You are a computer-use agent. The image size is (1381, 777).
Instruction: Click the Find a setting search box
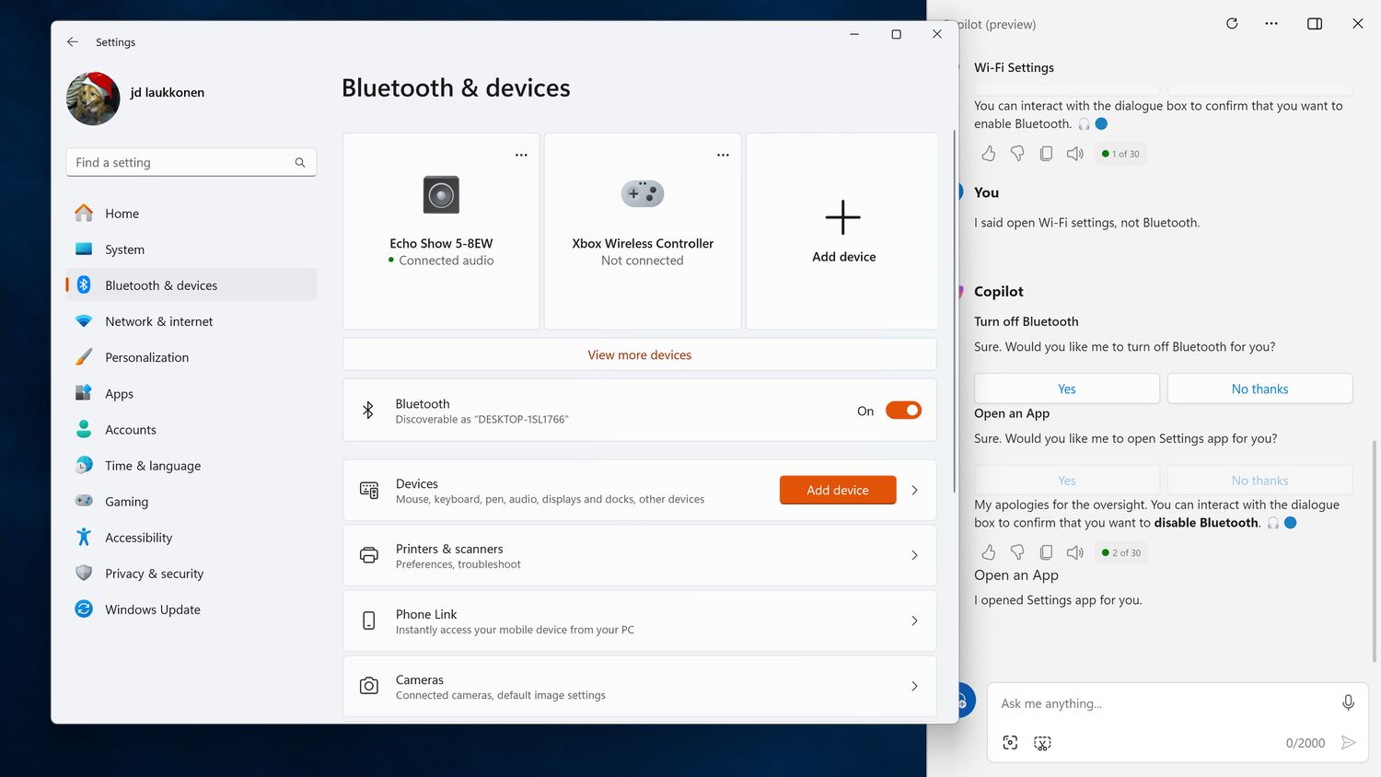tap(181, 162)
